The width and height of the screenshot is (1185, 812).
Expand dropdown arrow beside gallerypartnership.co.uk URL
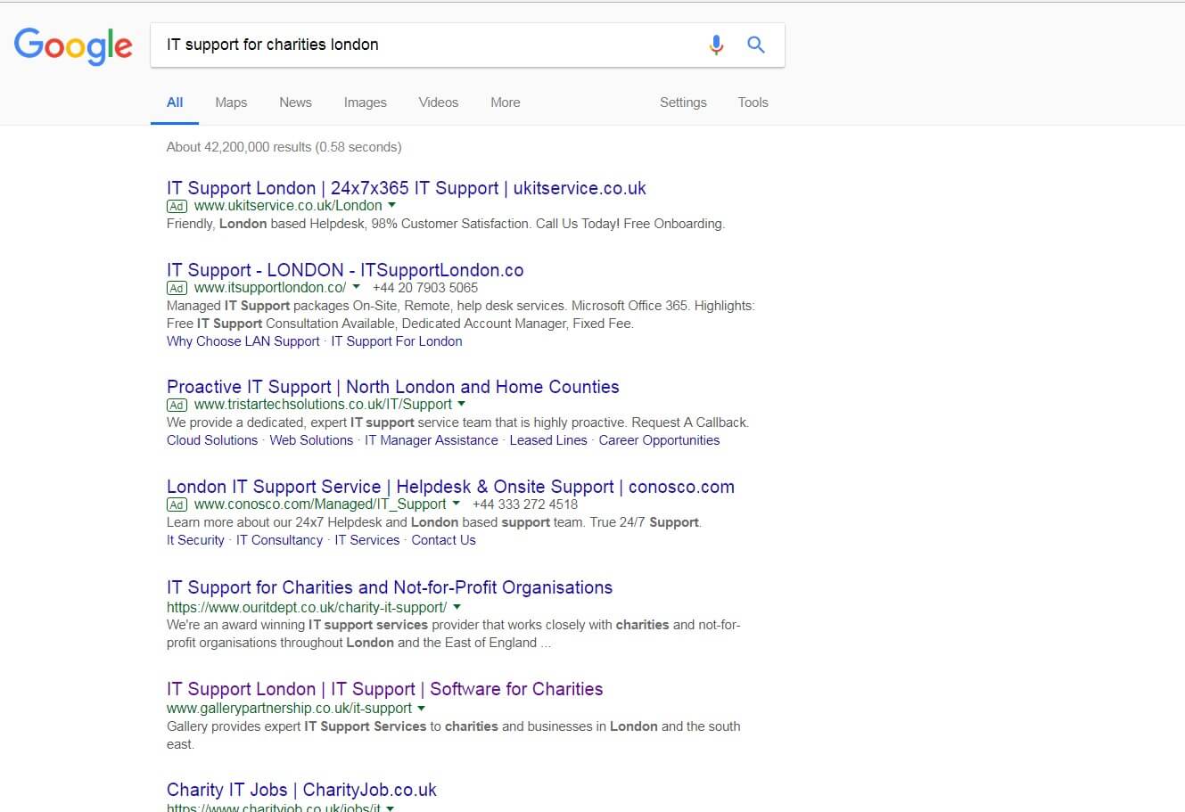point(422,709)
